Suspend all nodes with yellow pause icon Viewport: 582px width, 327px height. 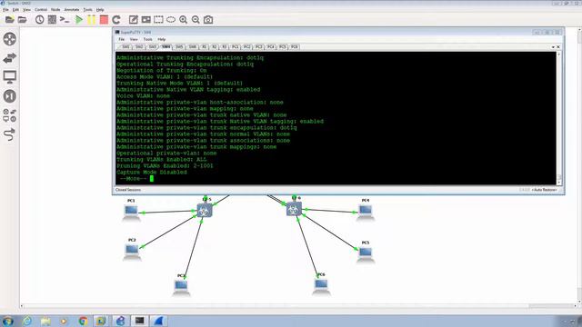(91, 20)
